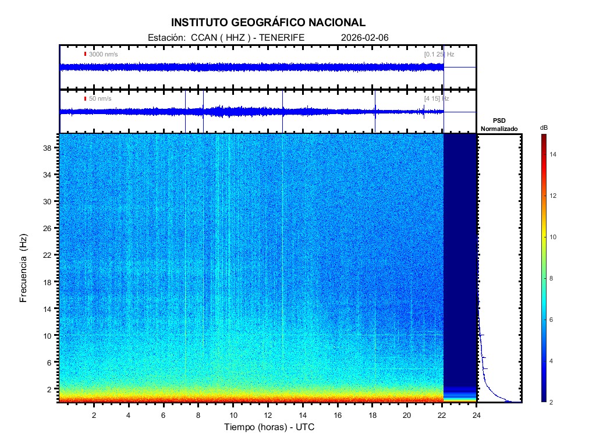Click the 3000 nm/s waveform trace at its center
Screen dimensions: 596x447
[x=251, y=68]
